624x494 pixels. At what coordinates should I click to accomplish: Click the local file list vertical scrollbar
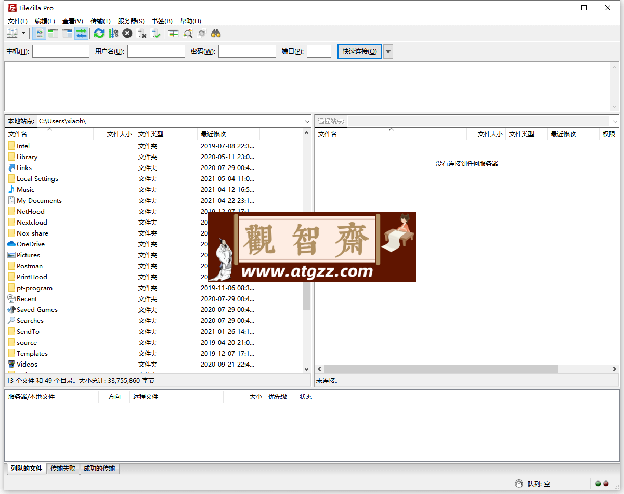[306, 251]
